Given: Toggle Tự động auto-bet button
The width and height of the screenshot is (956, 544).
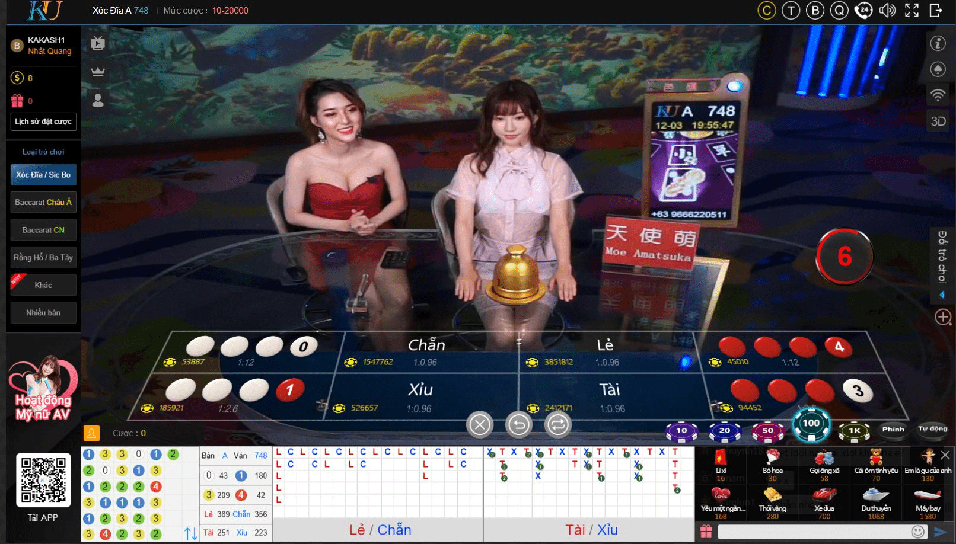Looking at the screenshot, I should 933,429.
